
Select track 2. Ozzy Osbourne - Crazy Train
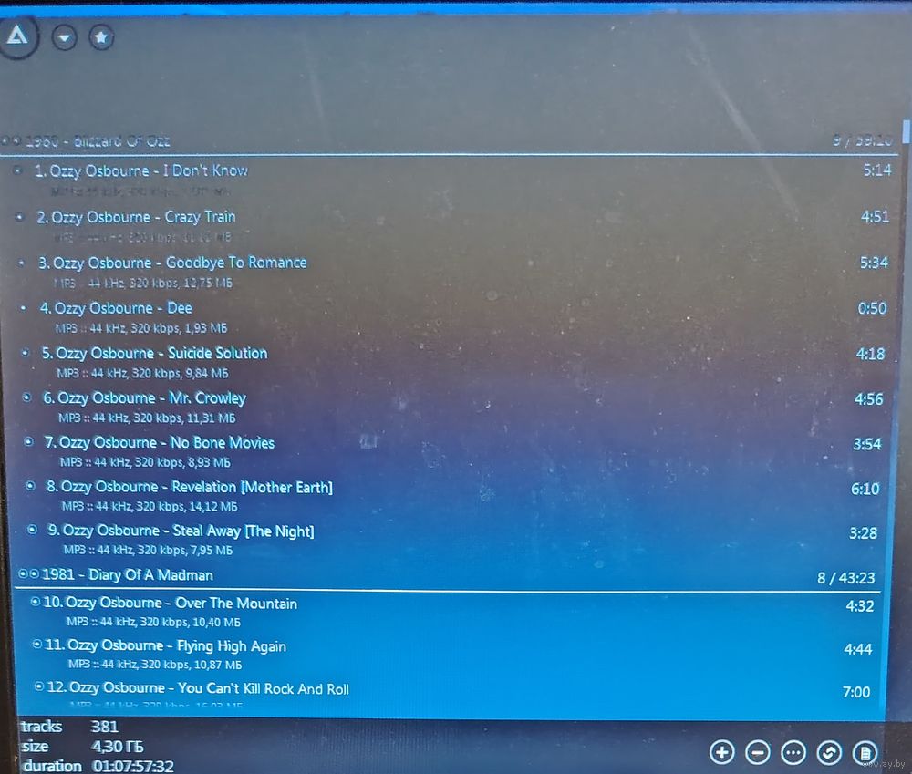coord(136,217)
